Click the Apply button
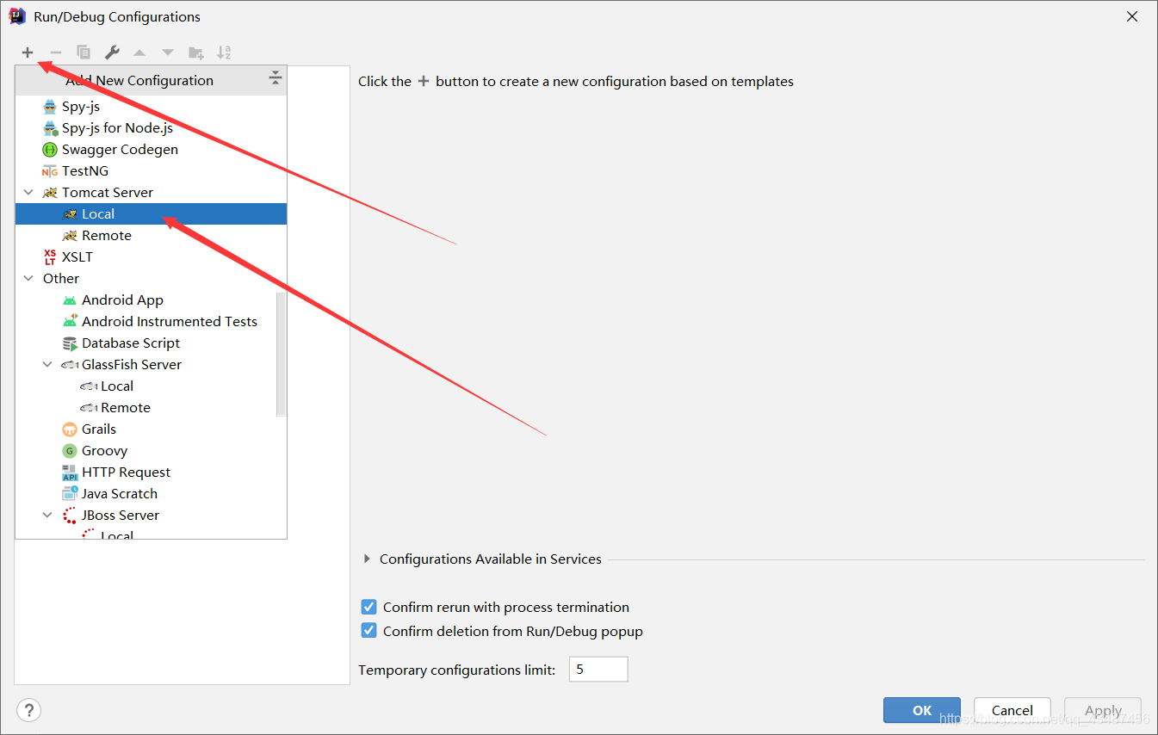Image resolution: width=1158 pixels, height=735 pixels. click(1103, 710)
